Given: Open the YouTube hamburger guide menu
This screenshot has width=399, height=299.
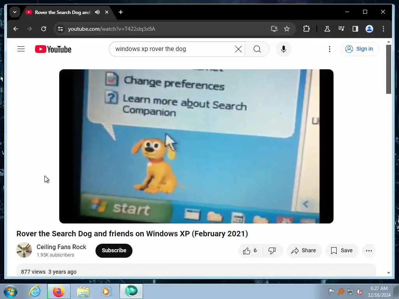Looking at the screenshot, I should click(21, 49).
